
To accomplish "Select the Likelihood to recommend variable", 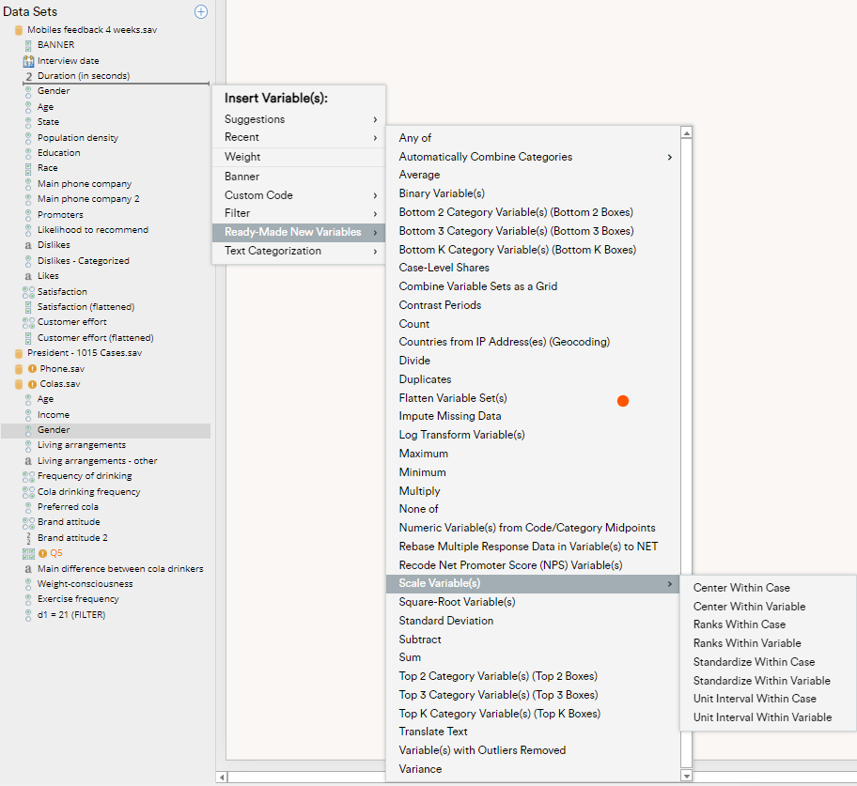I will point(92,230).
